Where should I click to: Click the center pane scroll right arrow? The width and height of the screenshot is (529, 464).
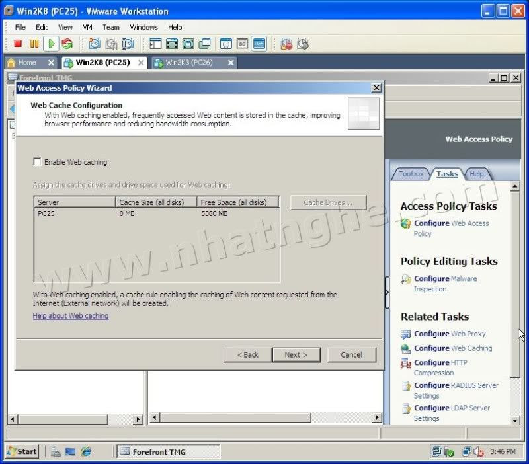(x=377, y=418)
